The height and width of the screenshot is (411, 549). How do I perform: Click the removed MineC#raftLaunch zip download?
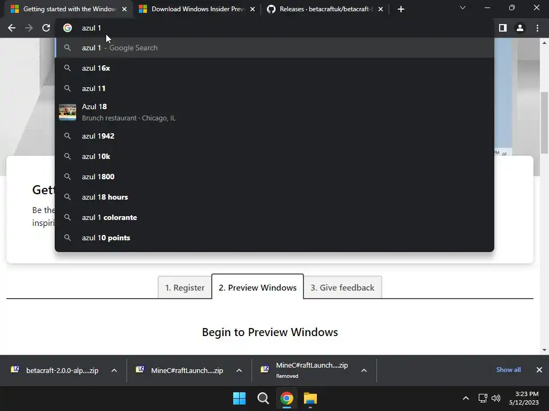coord(305,370)
